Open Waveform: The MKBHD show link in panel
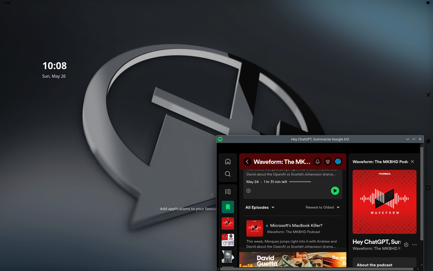This screenshot has width=433, height=271. point(376,249)
